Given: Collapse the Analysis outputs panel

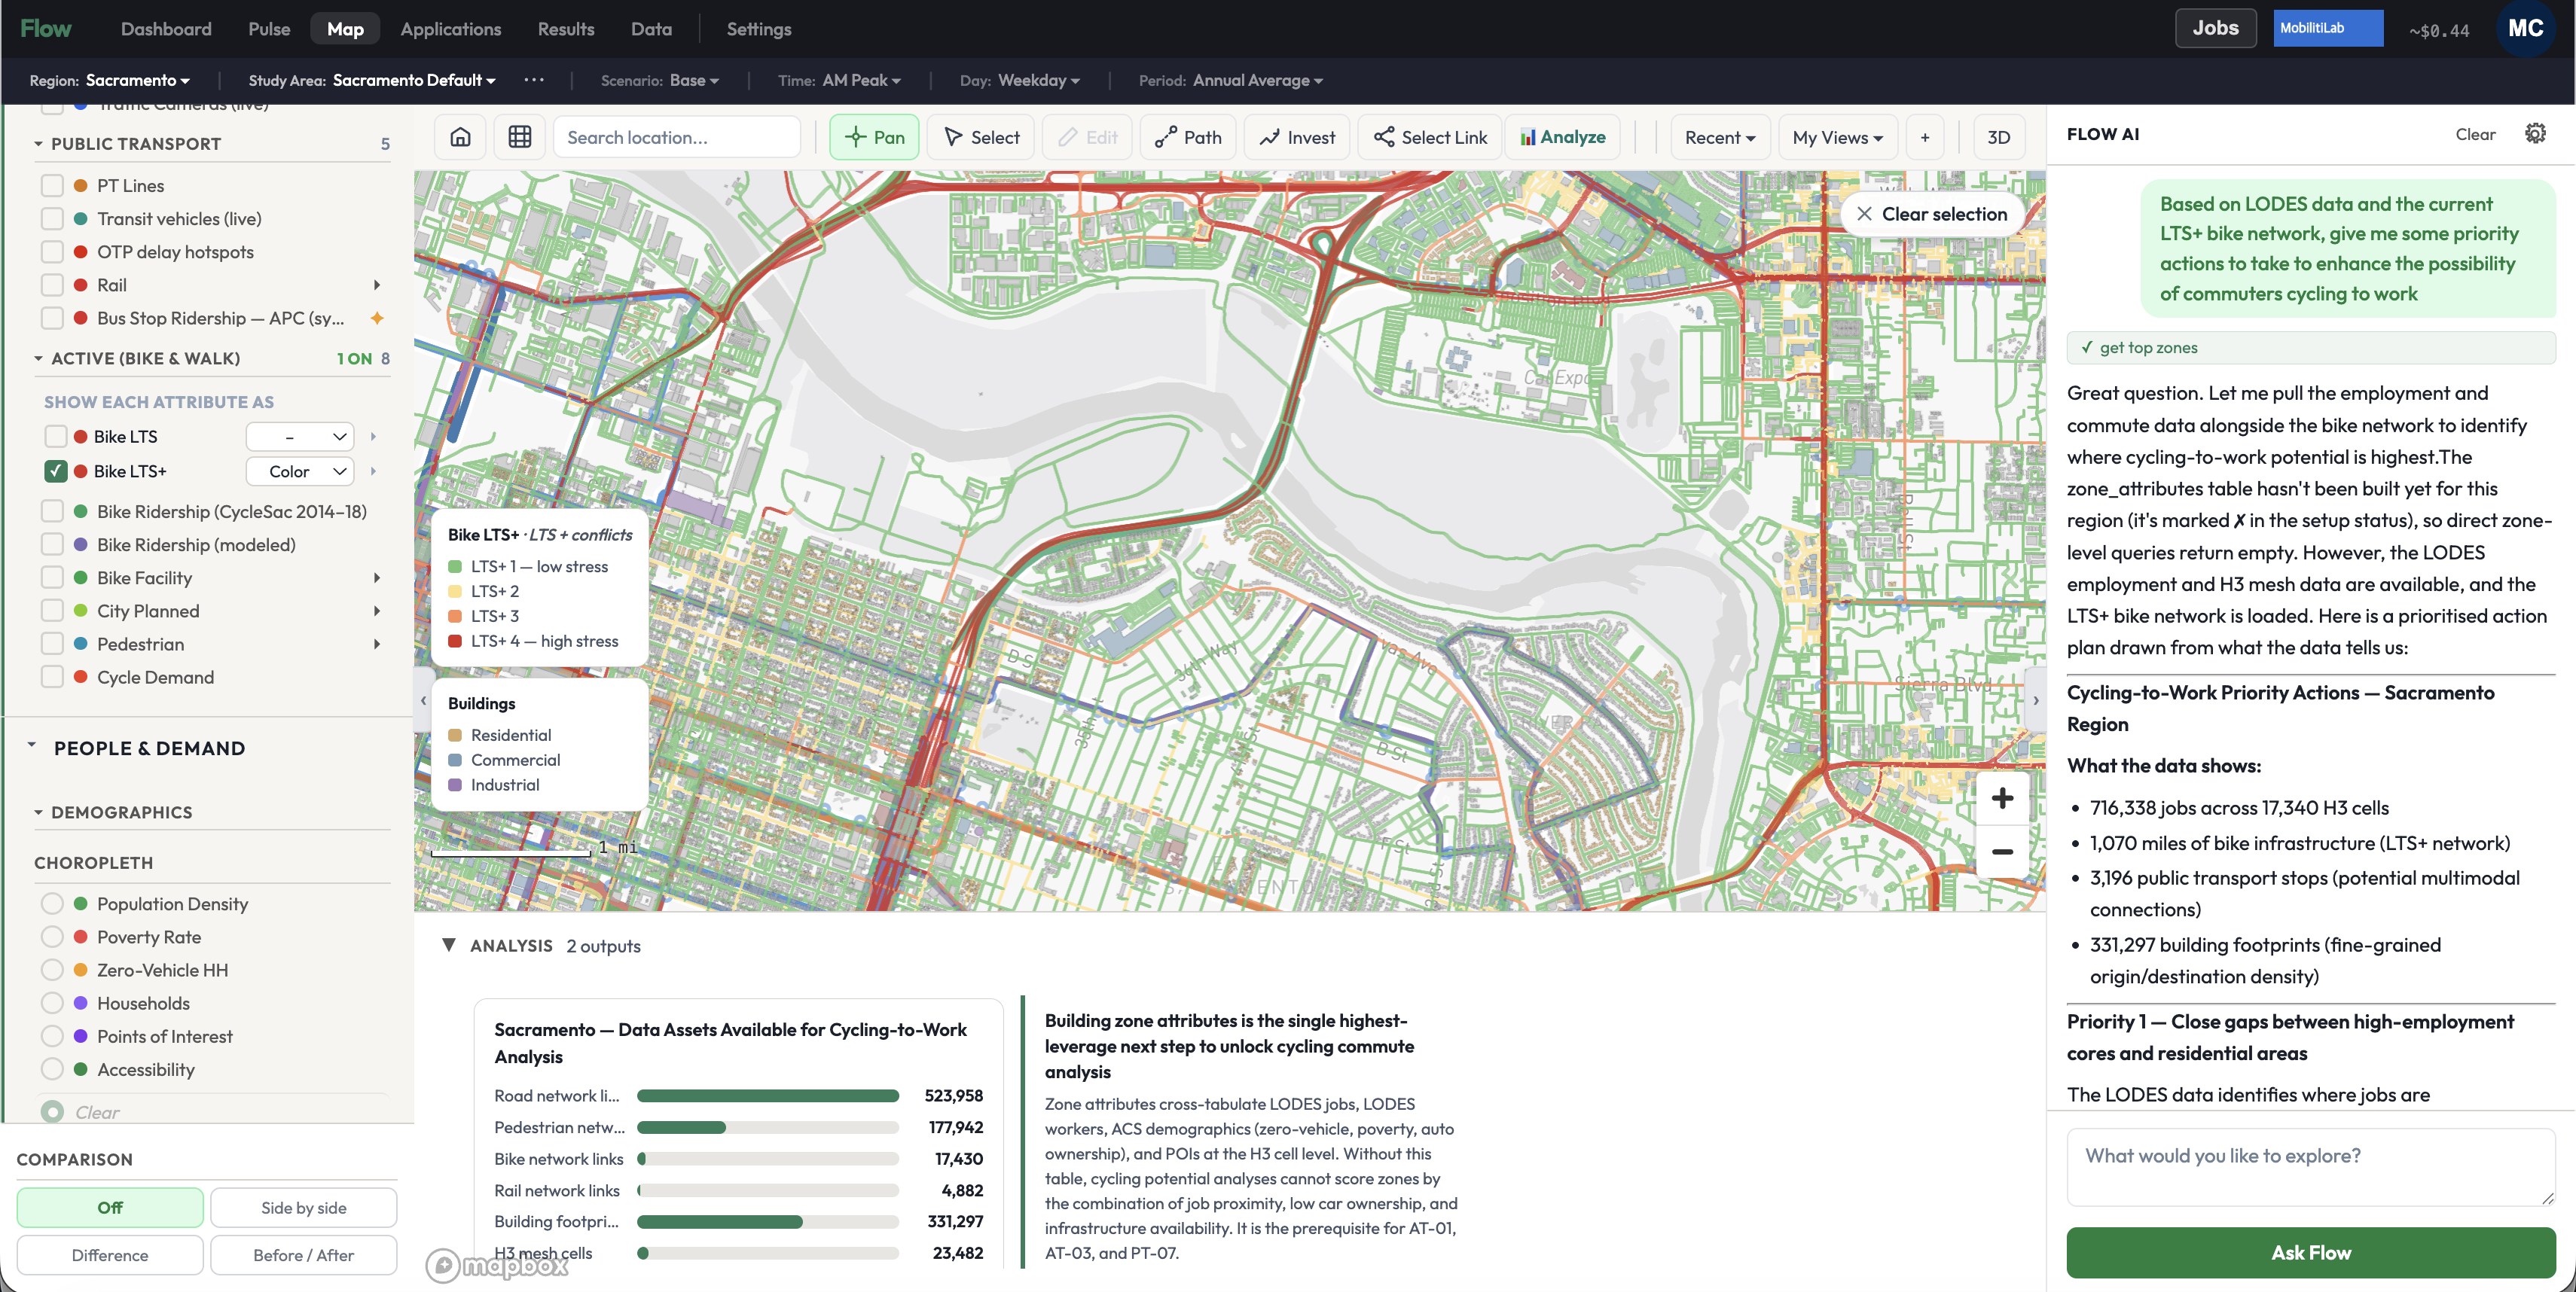Looking at the screenshot, I should coord(449,944).
